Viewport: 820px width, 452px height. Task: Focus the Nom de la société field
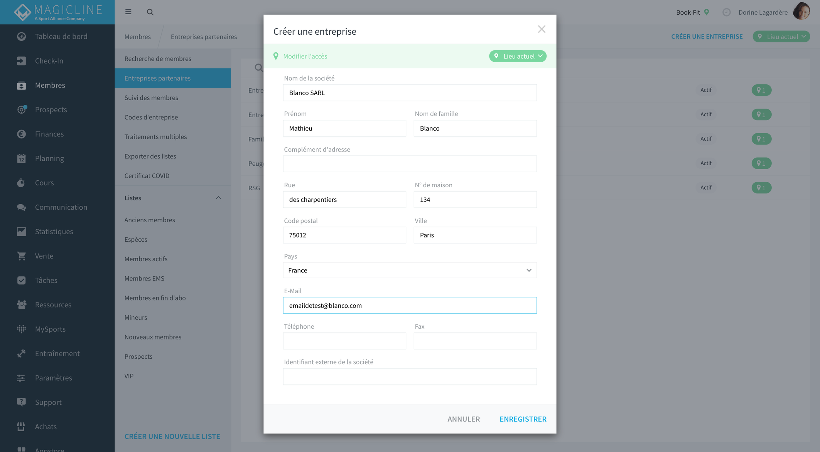[x=410, y=93]
